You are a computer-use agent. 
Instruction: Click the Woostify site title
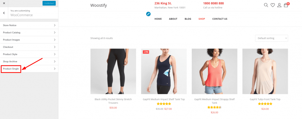pyautogui.click(x=99, y=5)
